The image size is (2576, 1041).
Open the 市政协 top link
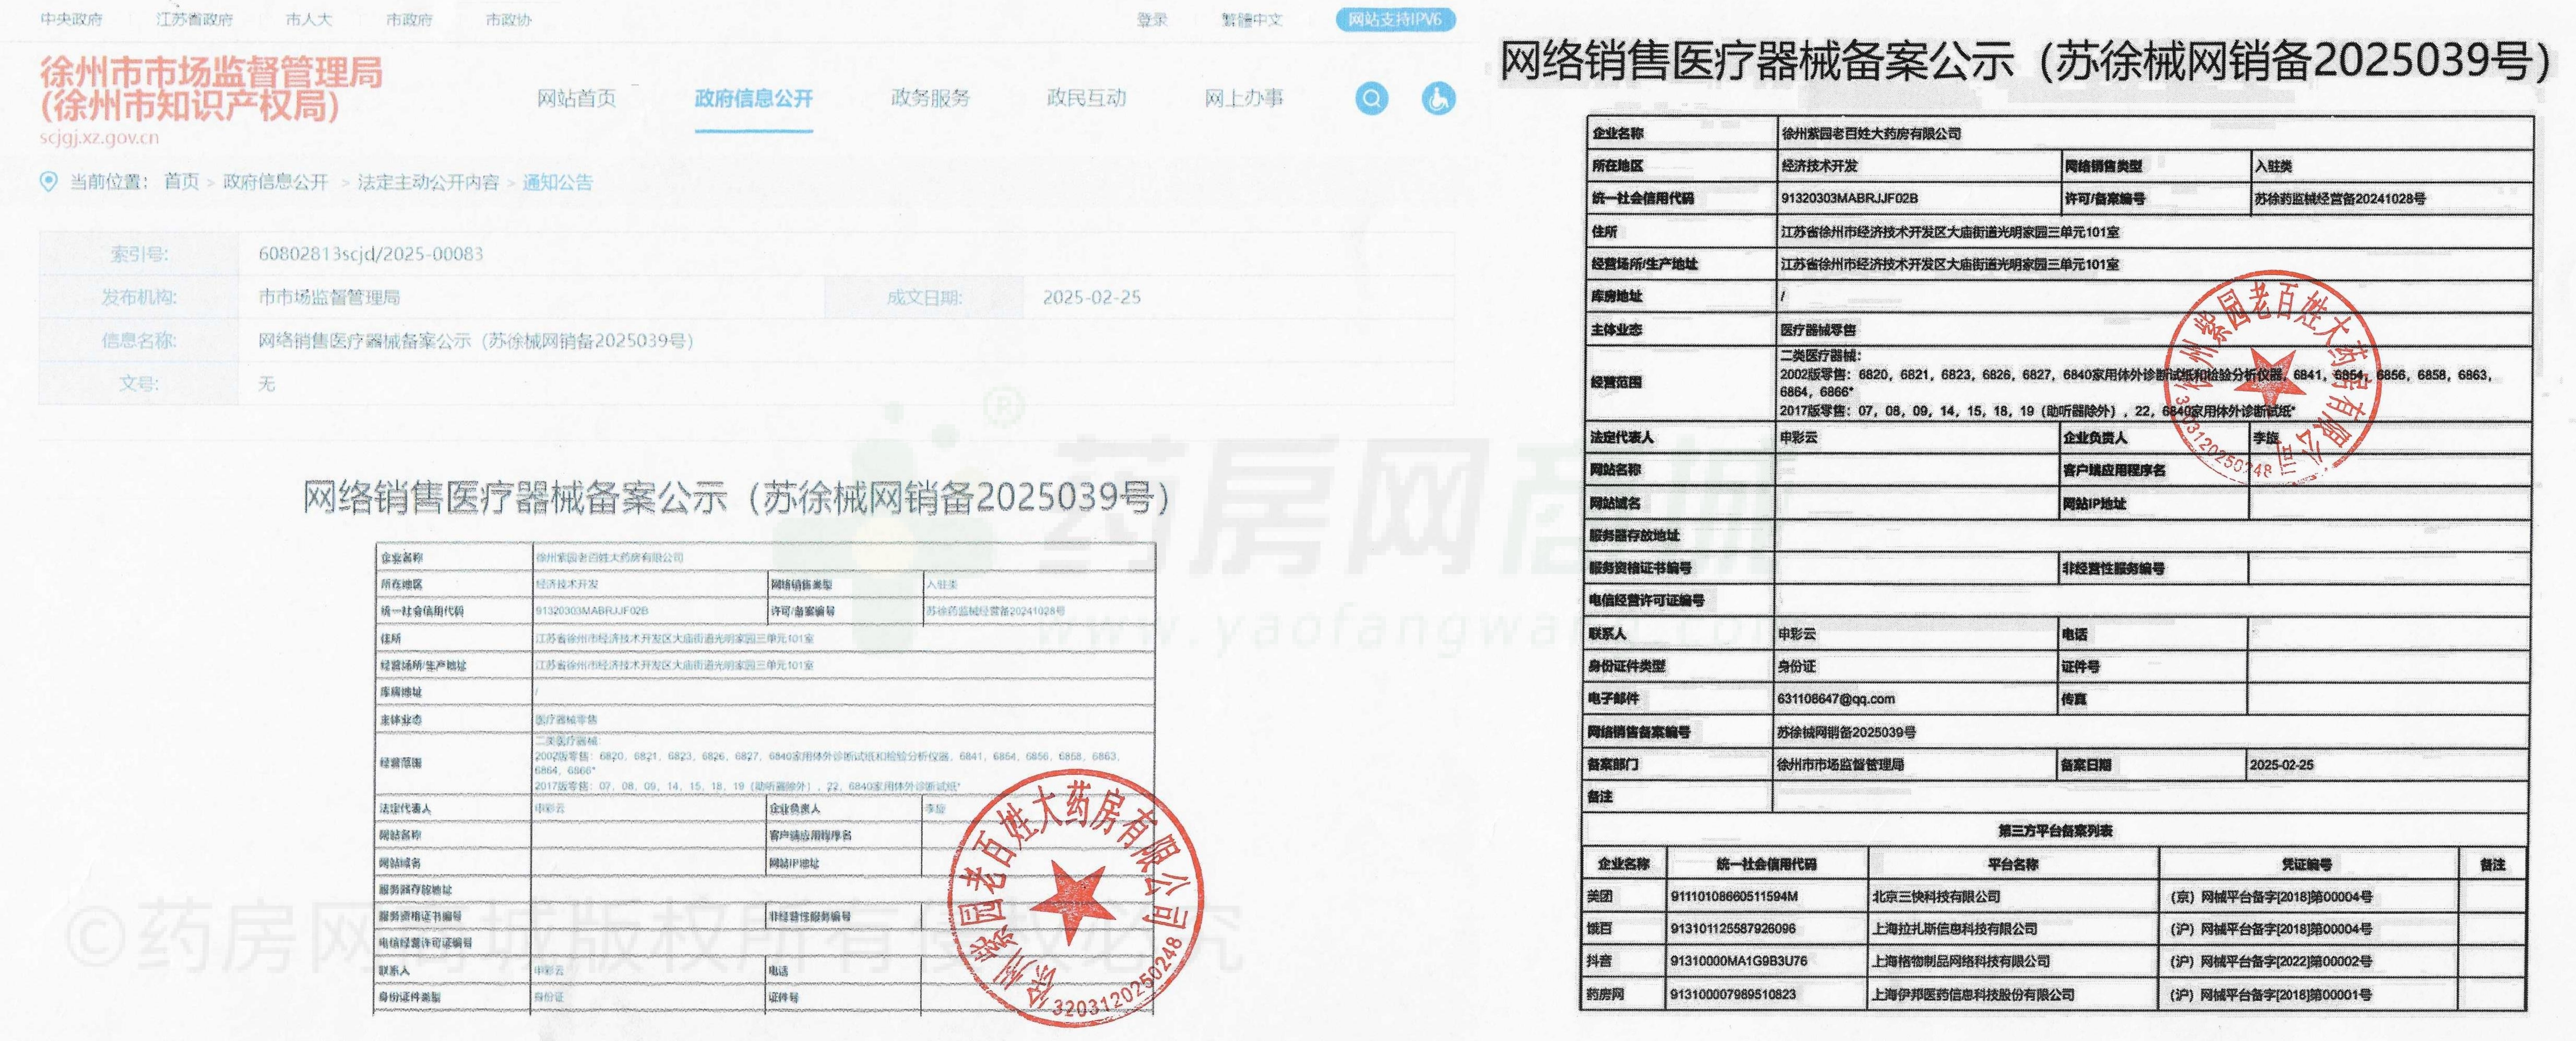click(508, 20)
